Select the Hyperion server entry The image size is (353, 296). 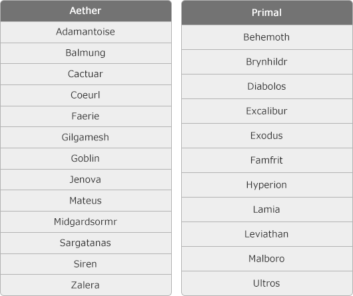tap(267, 185)
